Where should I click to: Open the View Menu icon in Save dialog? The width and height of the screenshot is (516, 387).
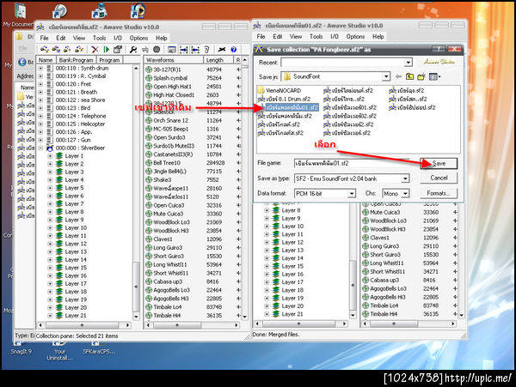click(x=434, y=77)
